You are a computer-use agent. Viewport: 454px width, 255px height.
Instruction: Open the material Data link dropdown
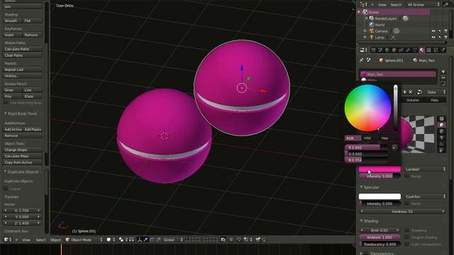(x=436, y=92)
